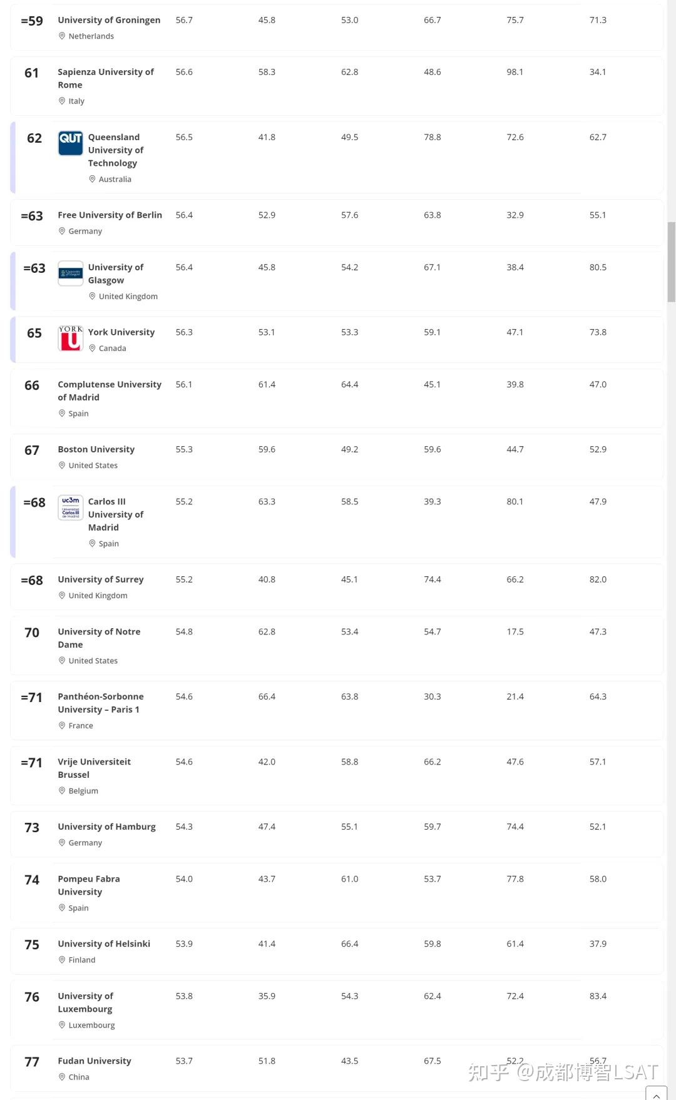Open the University of Surrey link

tap(100, 579)
